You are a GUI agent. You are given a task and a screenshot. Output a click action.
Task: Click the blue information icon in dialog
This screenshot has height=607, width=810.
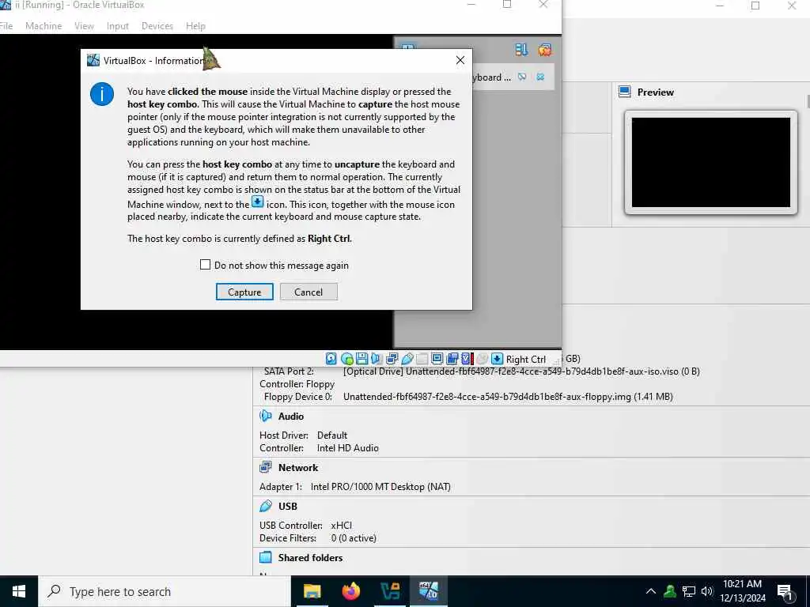(102, 95)
